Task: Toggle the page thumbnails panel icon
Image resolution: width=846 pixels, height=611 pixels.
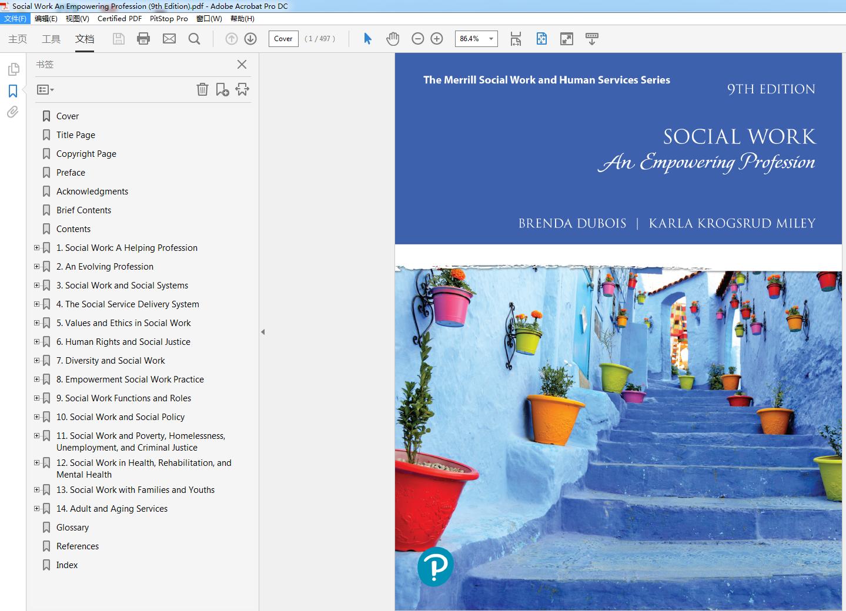Action: pos(13,69)
